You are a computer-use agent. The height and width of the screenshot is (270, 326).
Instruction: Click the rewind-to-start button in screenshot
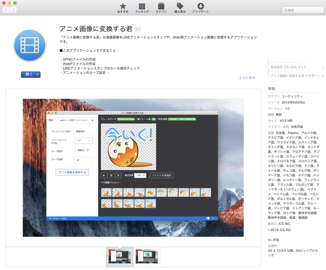point(118,175)
